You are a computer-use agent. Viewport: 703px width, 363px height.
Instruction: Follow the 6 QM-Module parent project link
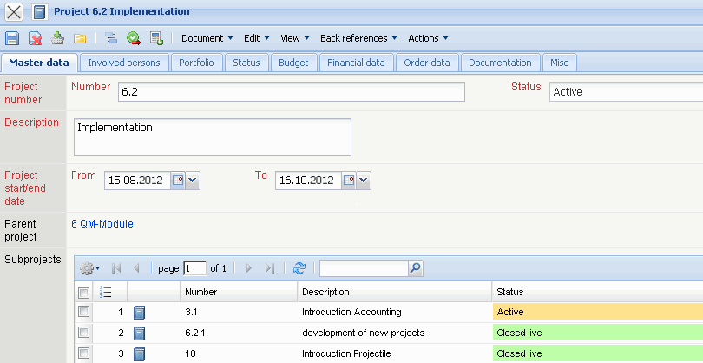coord(102,224)
